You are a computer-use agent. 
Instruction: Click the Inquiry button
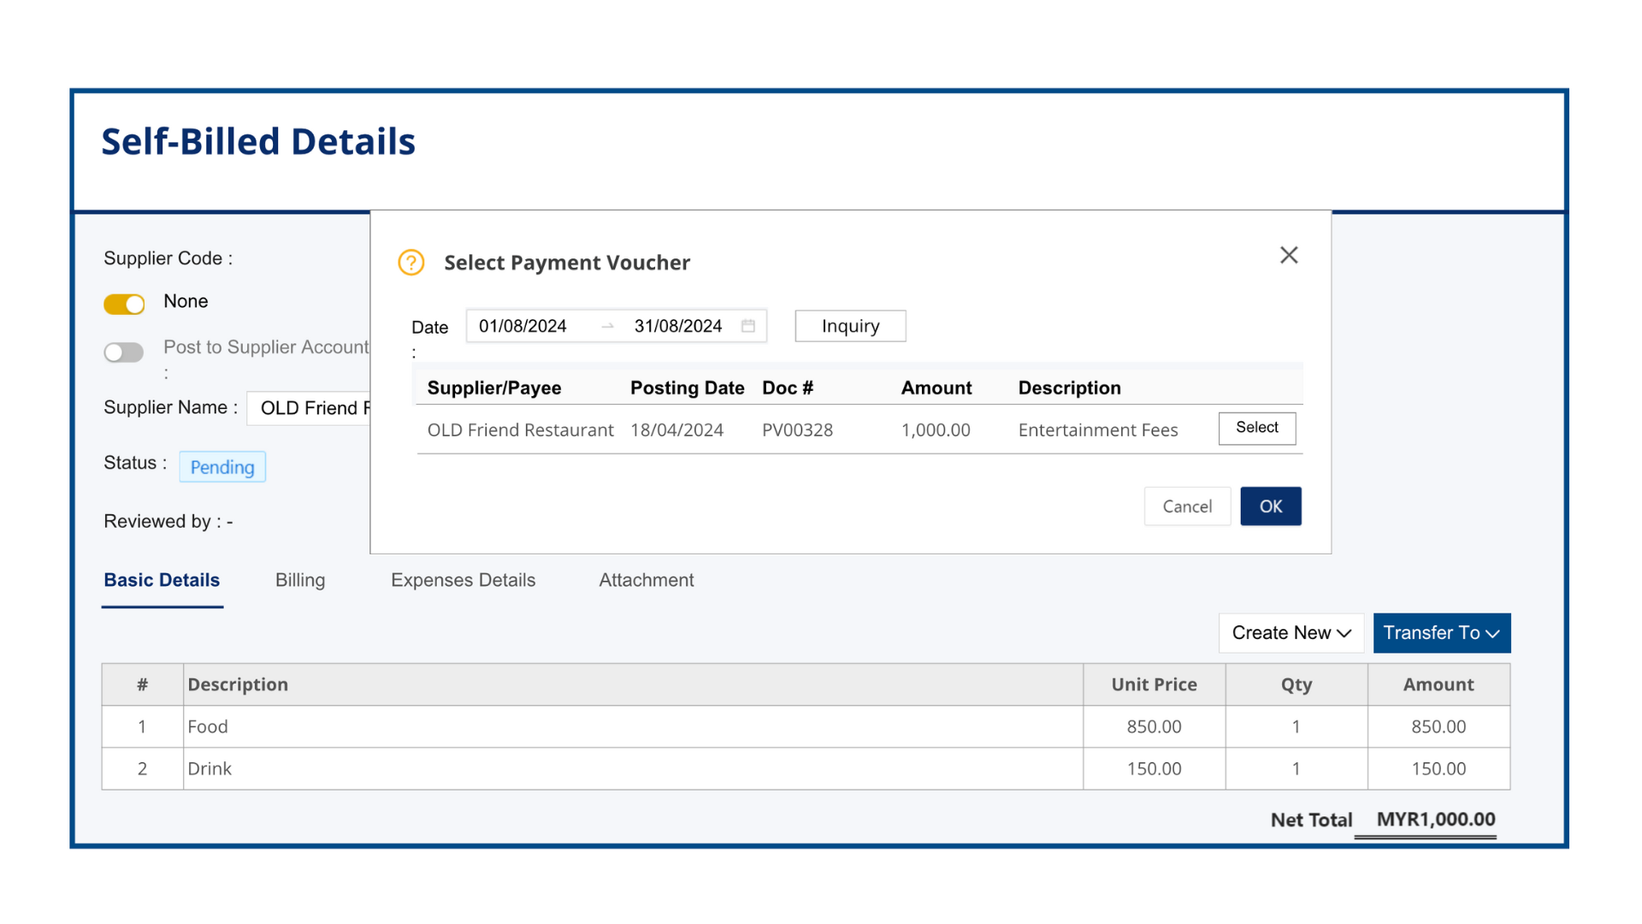(850, 326)
